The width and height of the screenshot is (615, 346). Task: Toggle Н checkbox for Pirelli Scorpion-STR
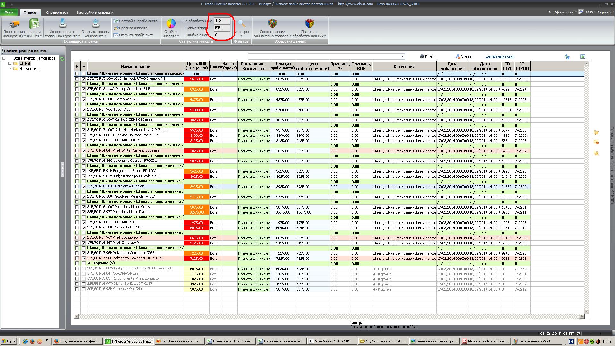point(84,238)
